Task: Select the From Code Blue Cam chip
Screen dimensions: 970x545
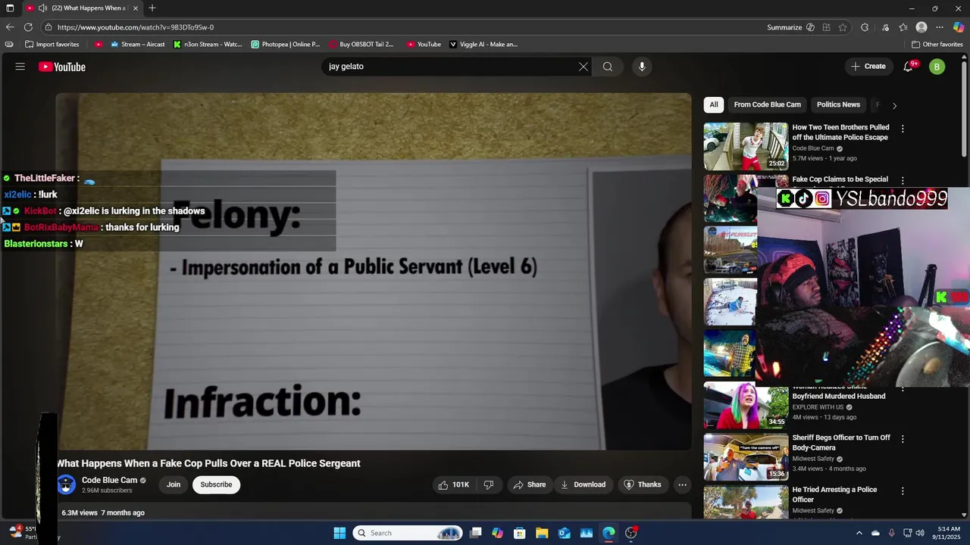Action: click(767, 104)
